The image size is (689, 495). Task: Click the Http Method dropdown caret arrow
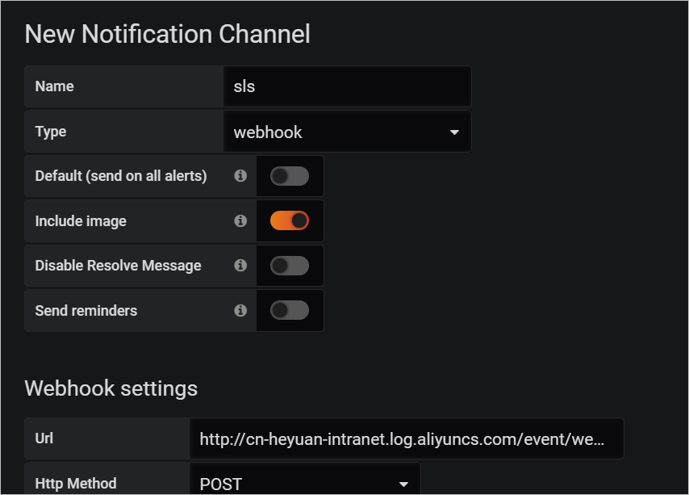[x=403, y=485]
